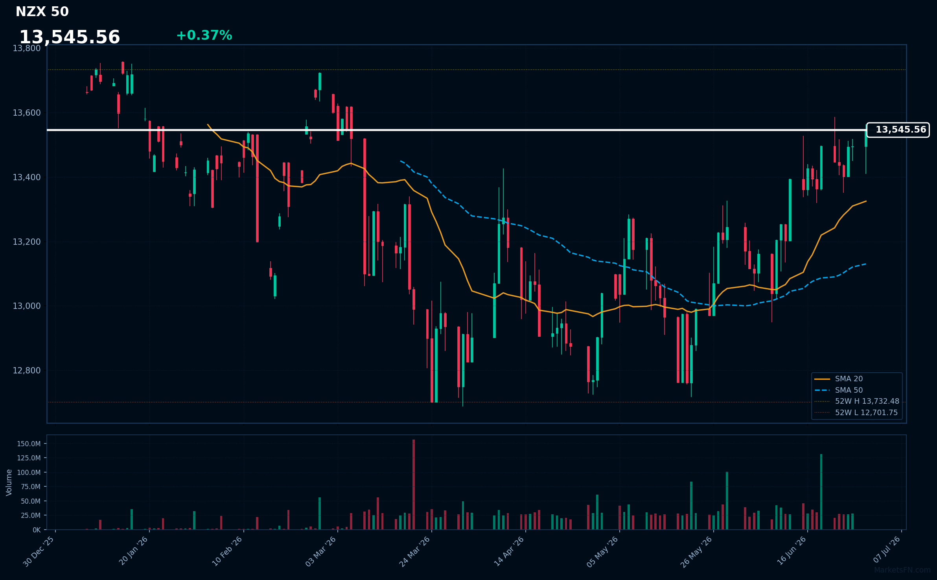Click the 125.0M volume axis label
This screenshot has width=937, height=580.
pyautogui.click(x=29, y=458)
